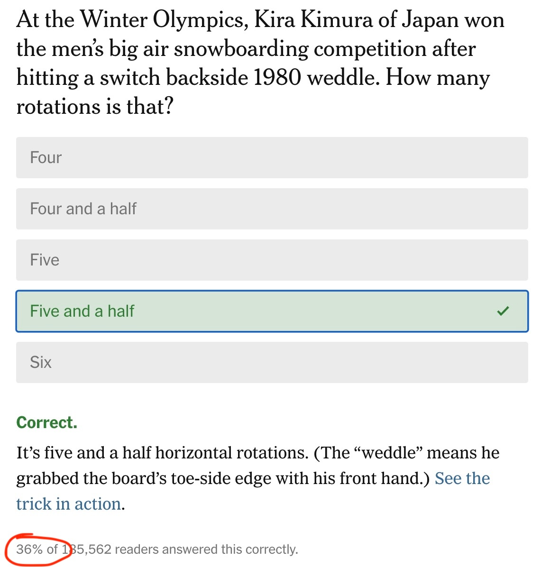This screenshot has width=550, height=567.
Task: Pick the "Five" answer option
Action: tap(272, 260)
